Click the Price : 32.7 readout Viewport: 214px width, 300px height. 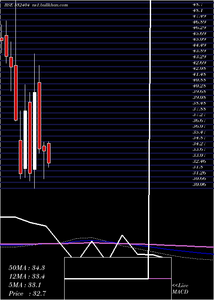(27, 294)
